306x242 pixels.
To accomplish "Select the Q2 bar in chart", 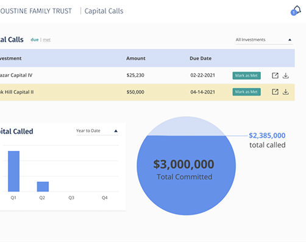I will 43,187.
